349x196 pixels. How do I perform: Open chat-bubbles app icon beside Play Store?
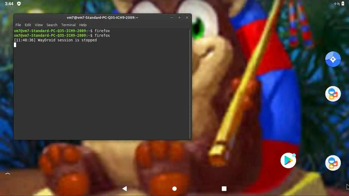pos(333,163)
